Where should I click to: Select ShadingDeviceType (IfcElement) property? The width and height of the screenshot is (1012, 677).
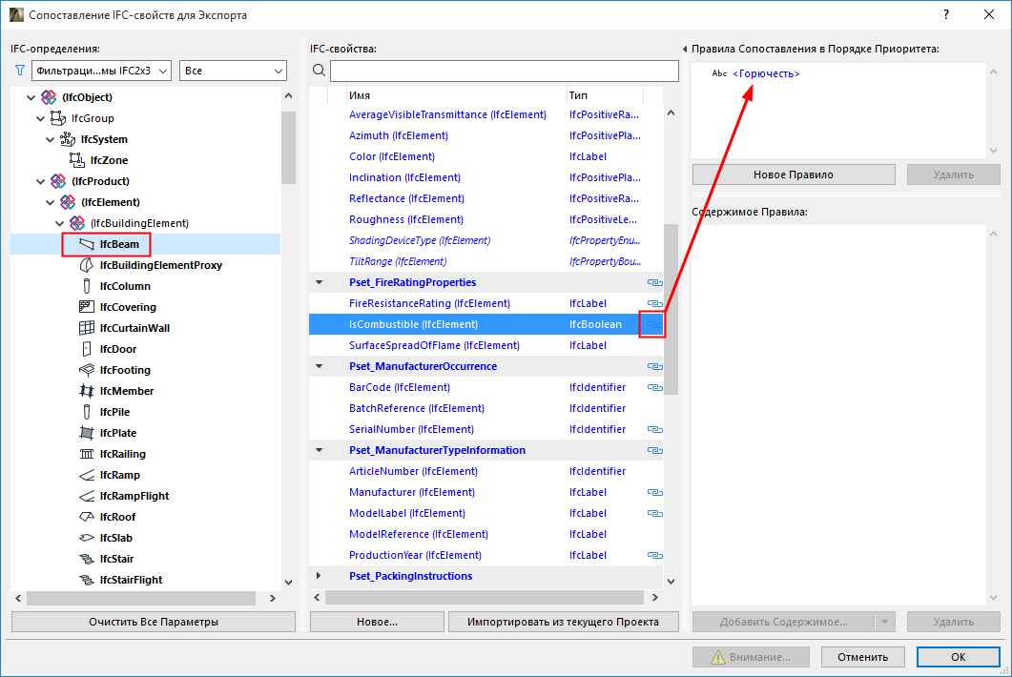[x=420, y=240]
